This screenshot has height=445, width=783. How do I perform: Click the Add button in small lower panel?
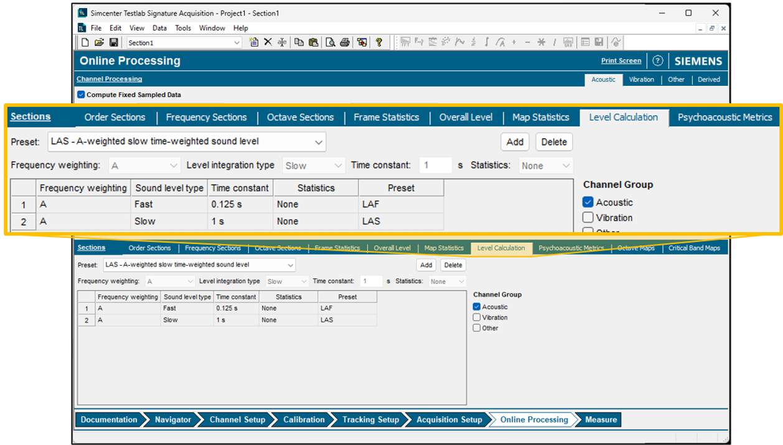pyautogui.click(x=426, y=265)
